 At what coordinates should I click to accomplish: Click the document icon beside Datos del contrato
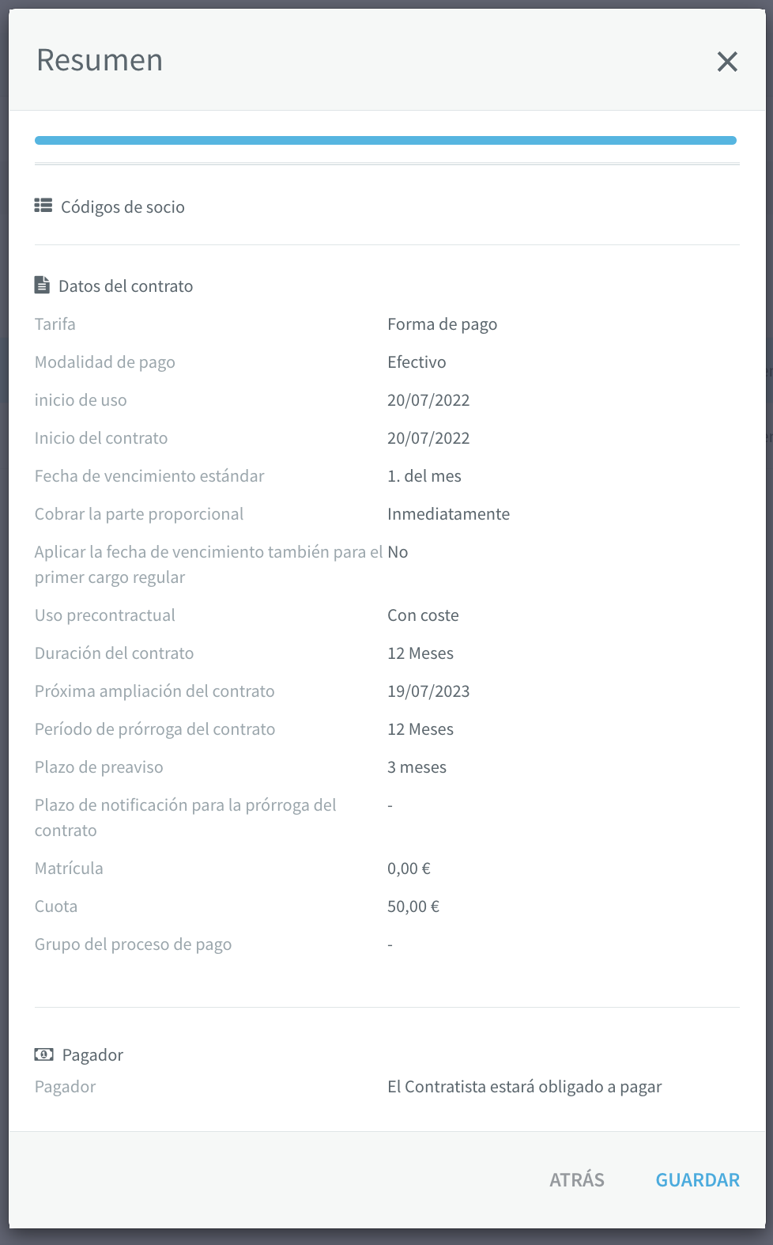(42, 285)
